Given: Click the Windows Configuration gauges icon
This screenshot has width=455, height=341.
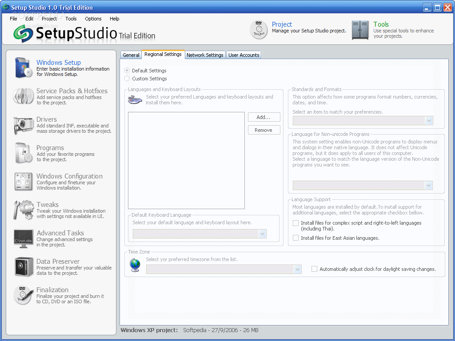Looking at the screenshot, I should [x=23, y=182].
